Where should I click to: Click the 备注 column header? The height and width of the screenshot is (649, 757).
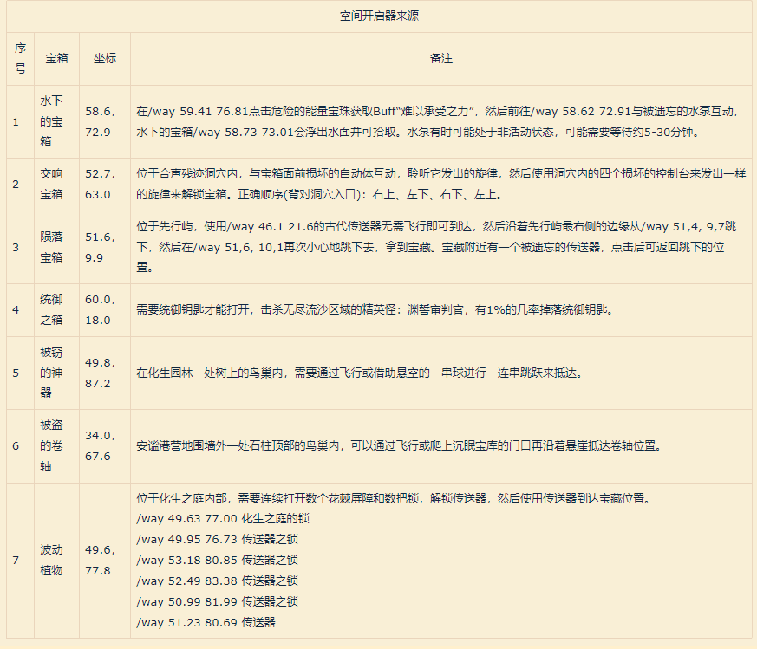(x=440, y=58)
